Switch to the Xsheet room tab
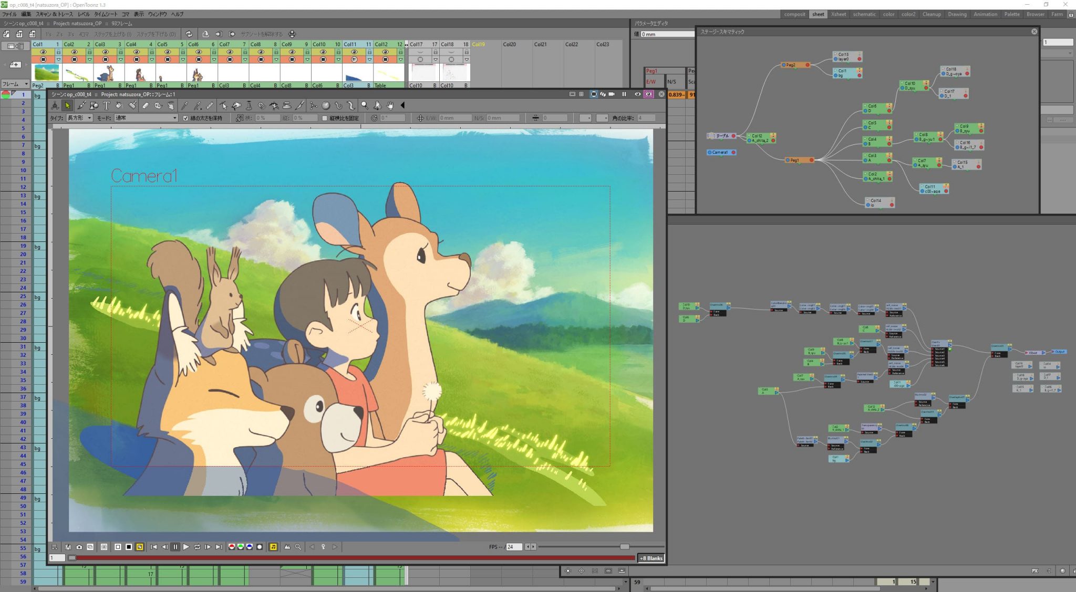 click(839, 14)
